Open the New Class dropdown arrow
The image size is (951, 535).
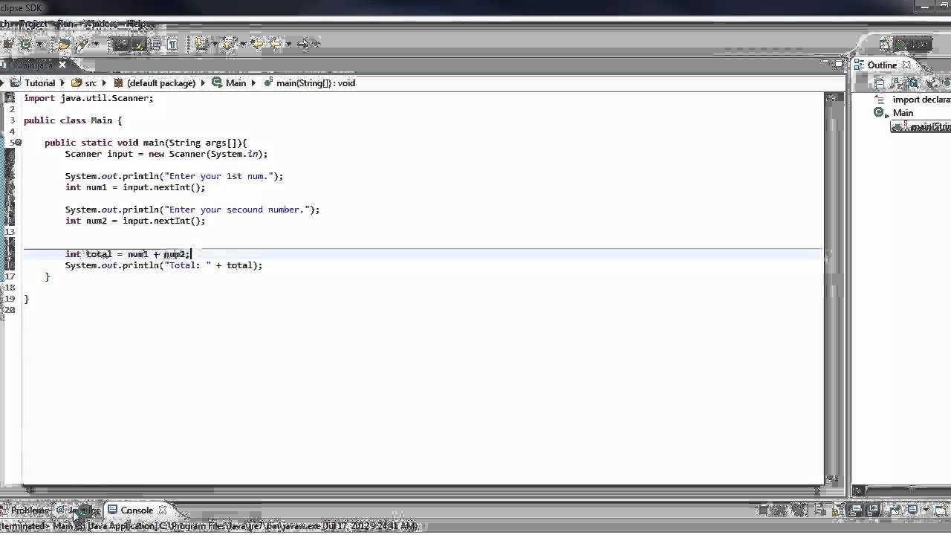(x=39, y=44)
